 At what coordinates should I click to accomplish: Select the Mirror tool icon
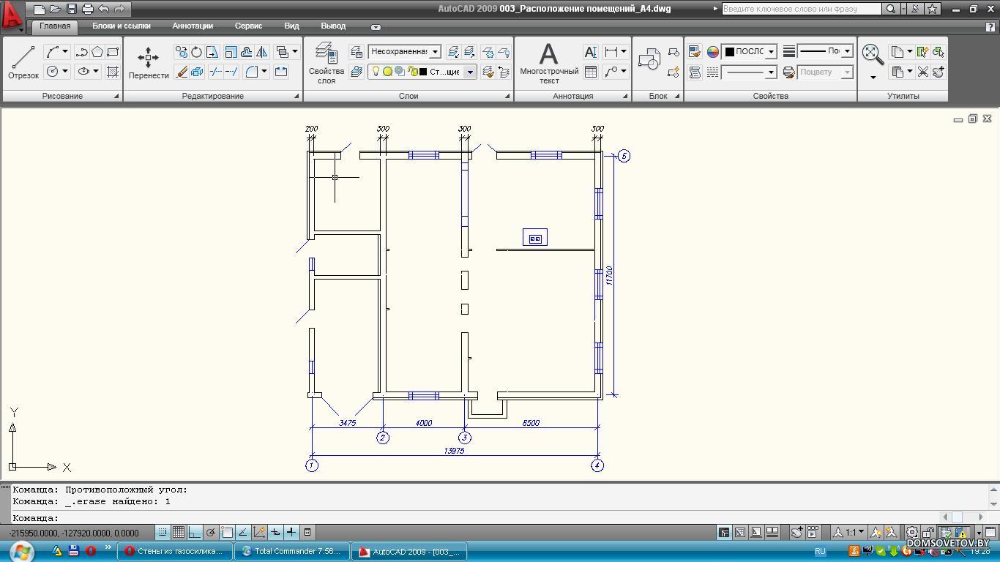[x=262, y=52]
